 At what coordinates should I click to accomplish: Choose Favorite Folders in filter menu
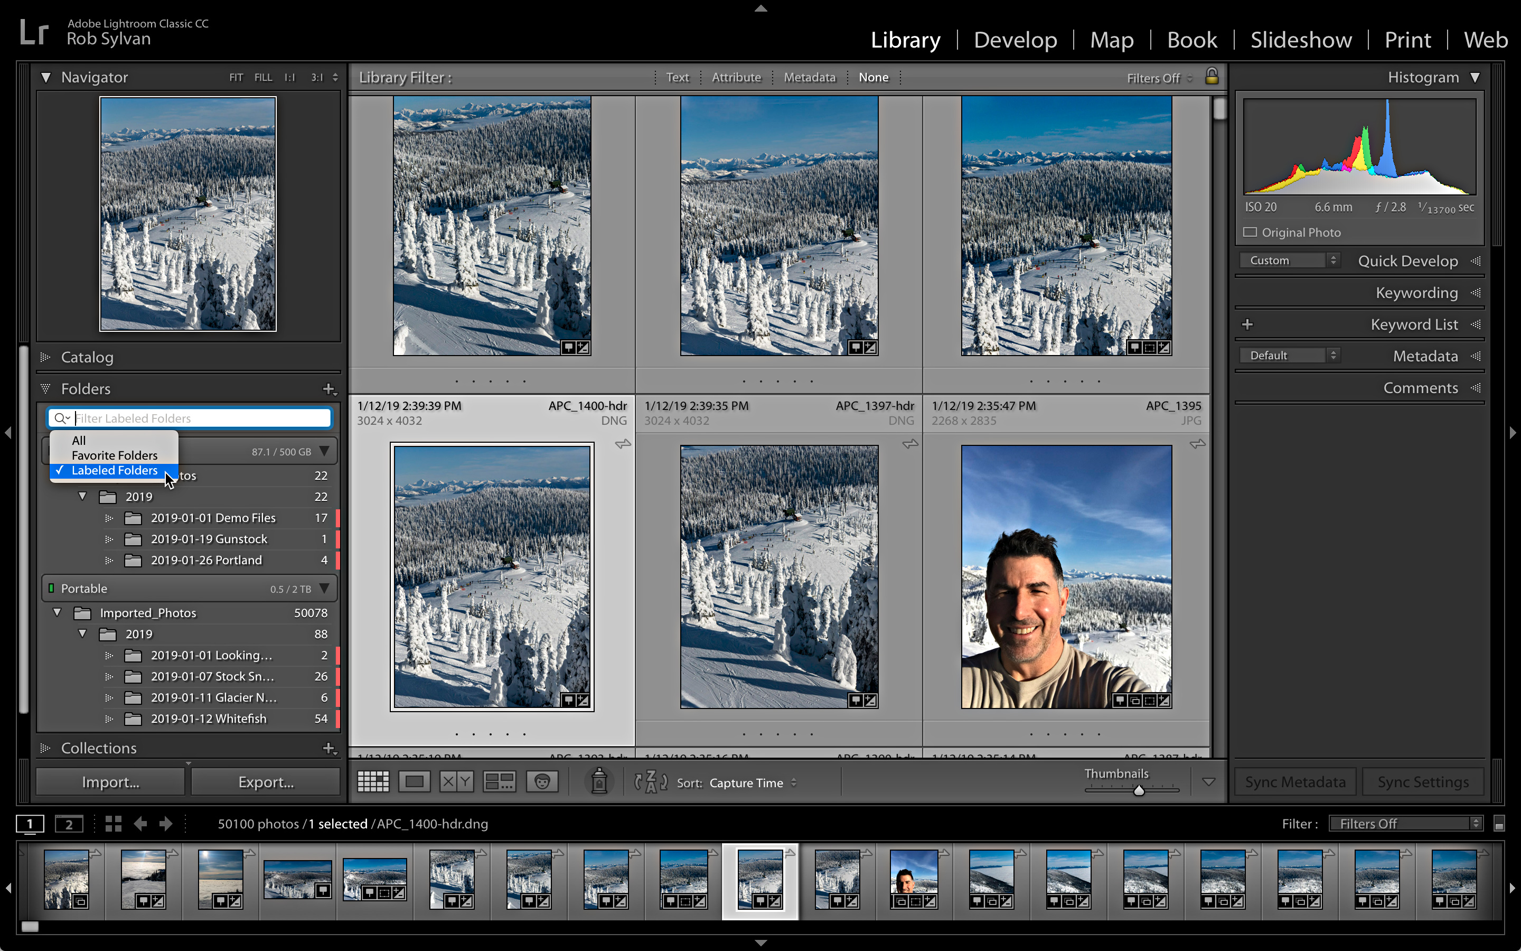tap(114, 455)
